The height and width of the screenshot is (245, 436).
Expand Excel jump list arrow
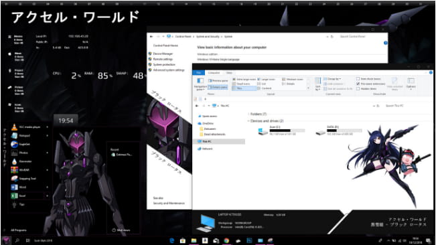(48, 196)
